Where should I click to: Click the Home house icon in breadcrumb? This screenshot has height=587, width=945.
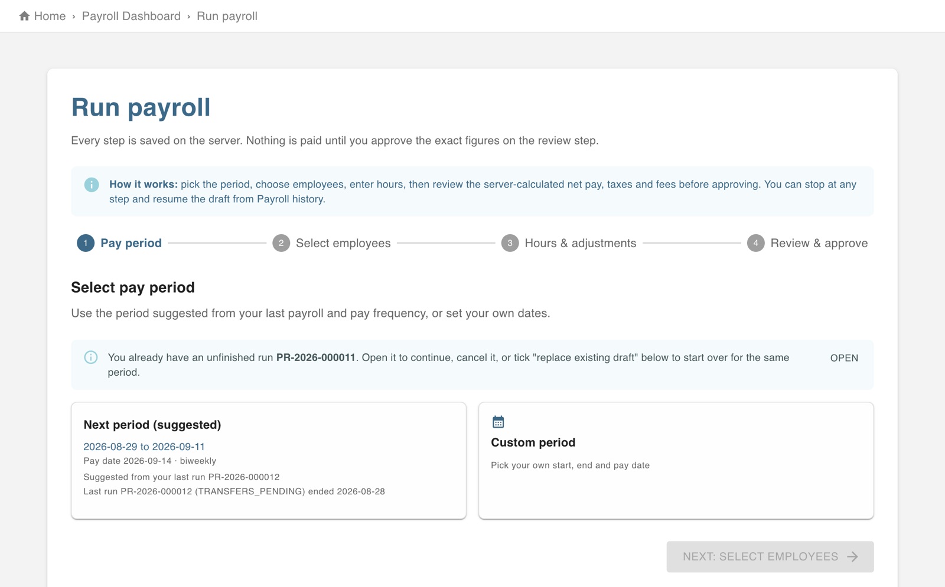point(24,16)
